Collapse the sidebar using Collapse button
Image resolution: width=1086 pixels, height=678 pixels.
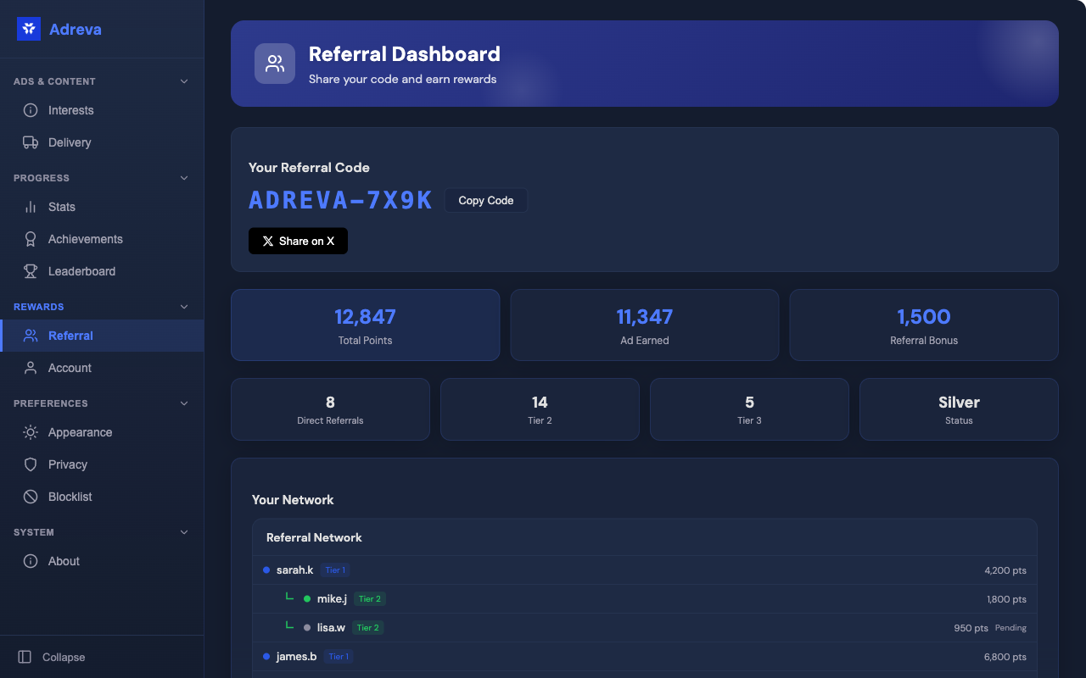pos(53,657)
